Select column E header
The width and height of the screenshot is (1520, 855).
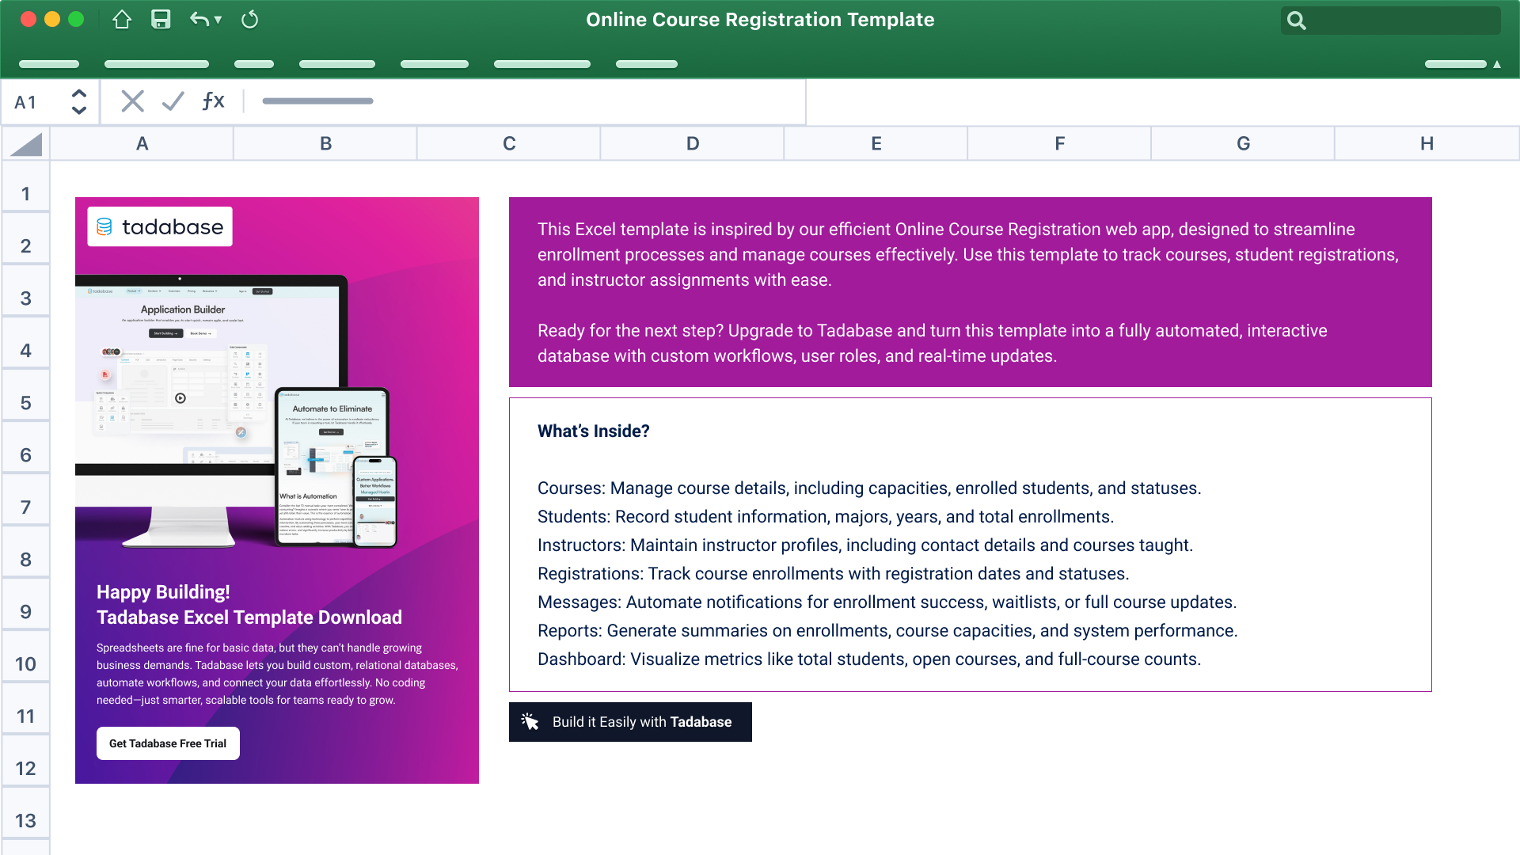tap(876, 143)
